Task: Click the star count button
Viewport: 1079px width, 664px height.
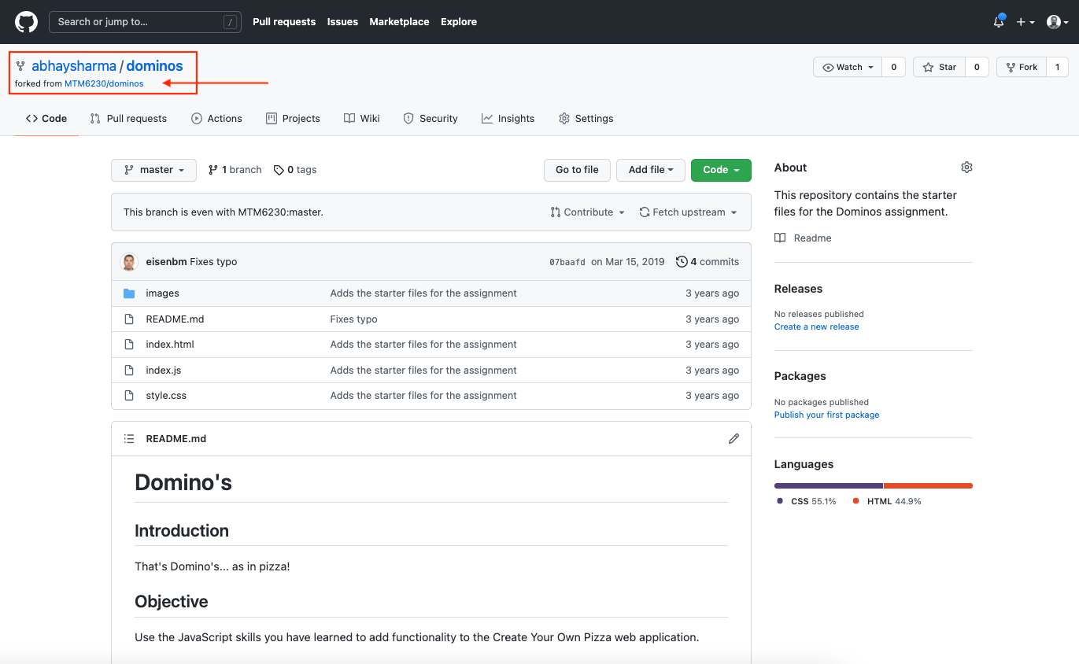Action: [977, 68]
